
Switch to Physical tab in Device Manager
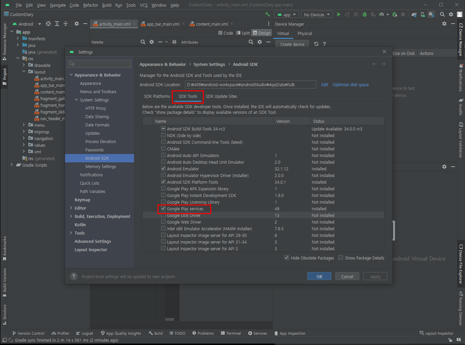[x=305, y=33]
